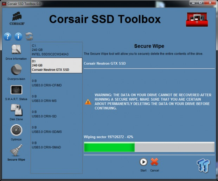
Task: Click the Corsair SSD Toolbox title
Action: coord(105,19)
